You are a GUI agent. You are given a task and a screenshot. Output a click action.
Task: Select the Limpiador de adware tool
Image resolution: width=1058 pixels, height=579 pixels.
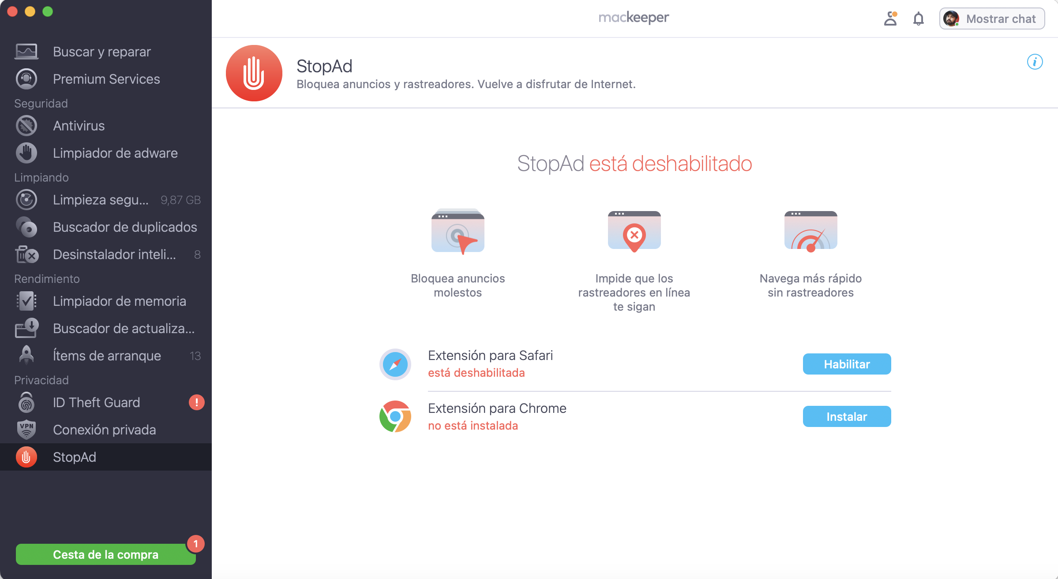(115, 153)
